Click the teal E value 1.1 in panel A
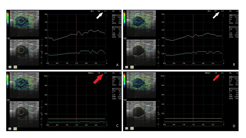Viewport: 246px width, 138px height. [105, 11]
